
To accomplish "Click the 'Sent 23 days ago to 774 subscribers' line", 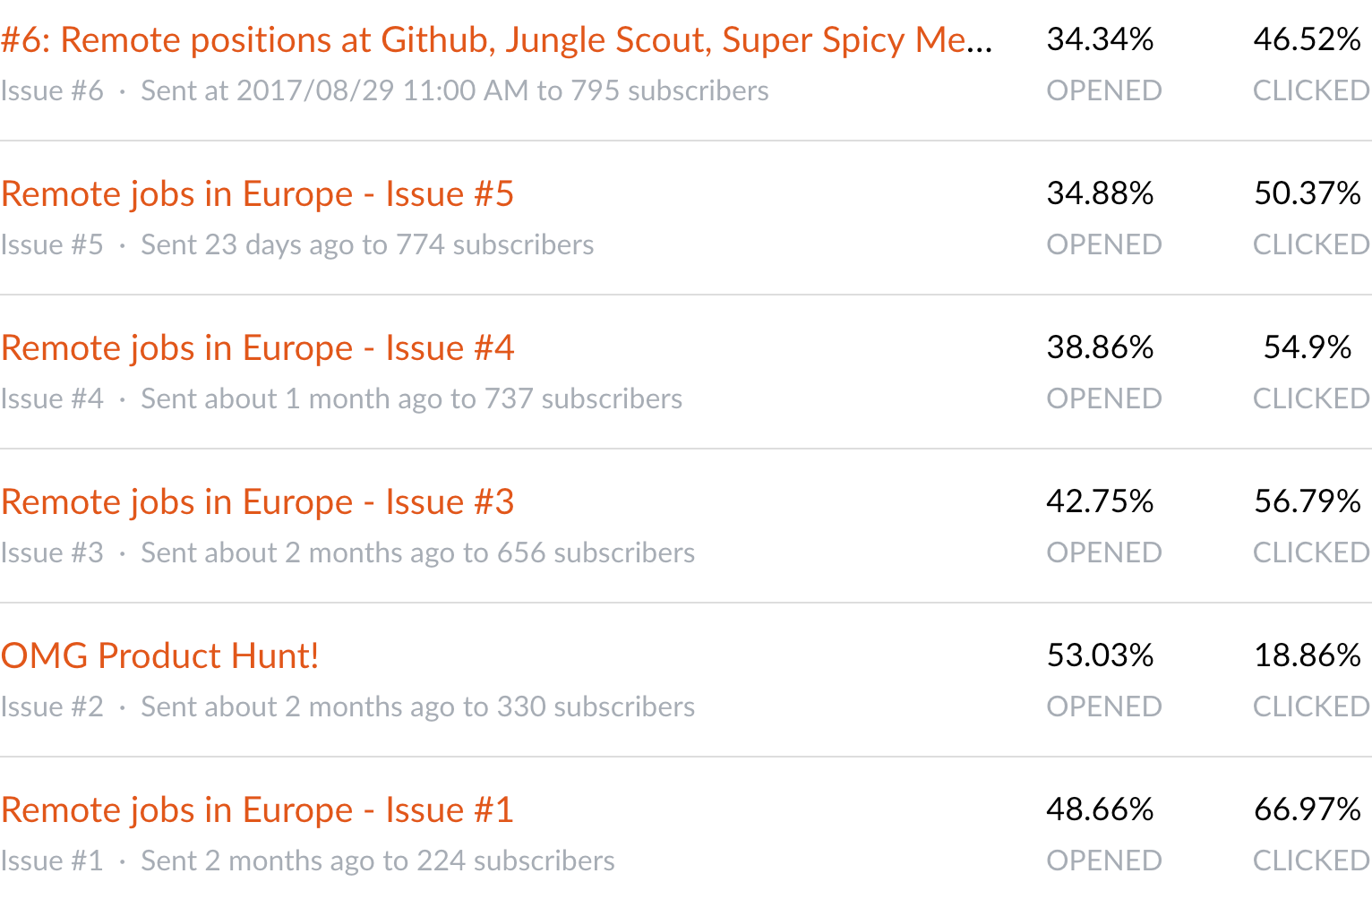I will coord(367,244).
